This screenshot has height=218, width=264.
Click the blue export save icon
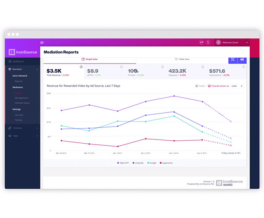[242, 60]
